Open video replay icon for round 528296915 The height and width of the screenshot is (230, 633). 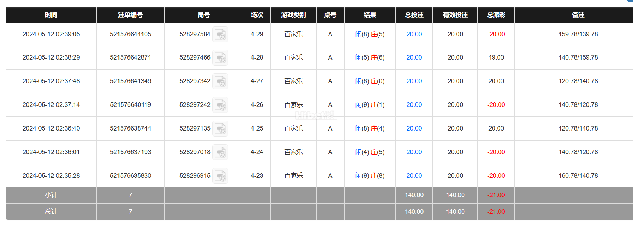220,176
